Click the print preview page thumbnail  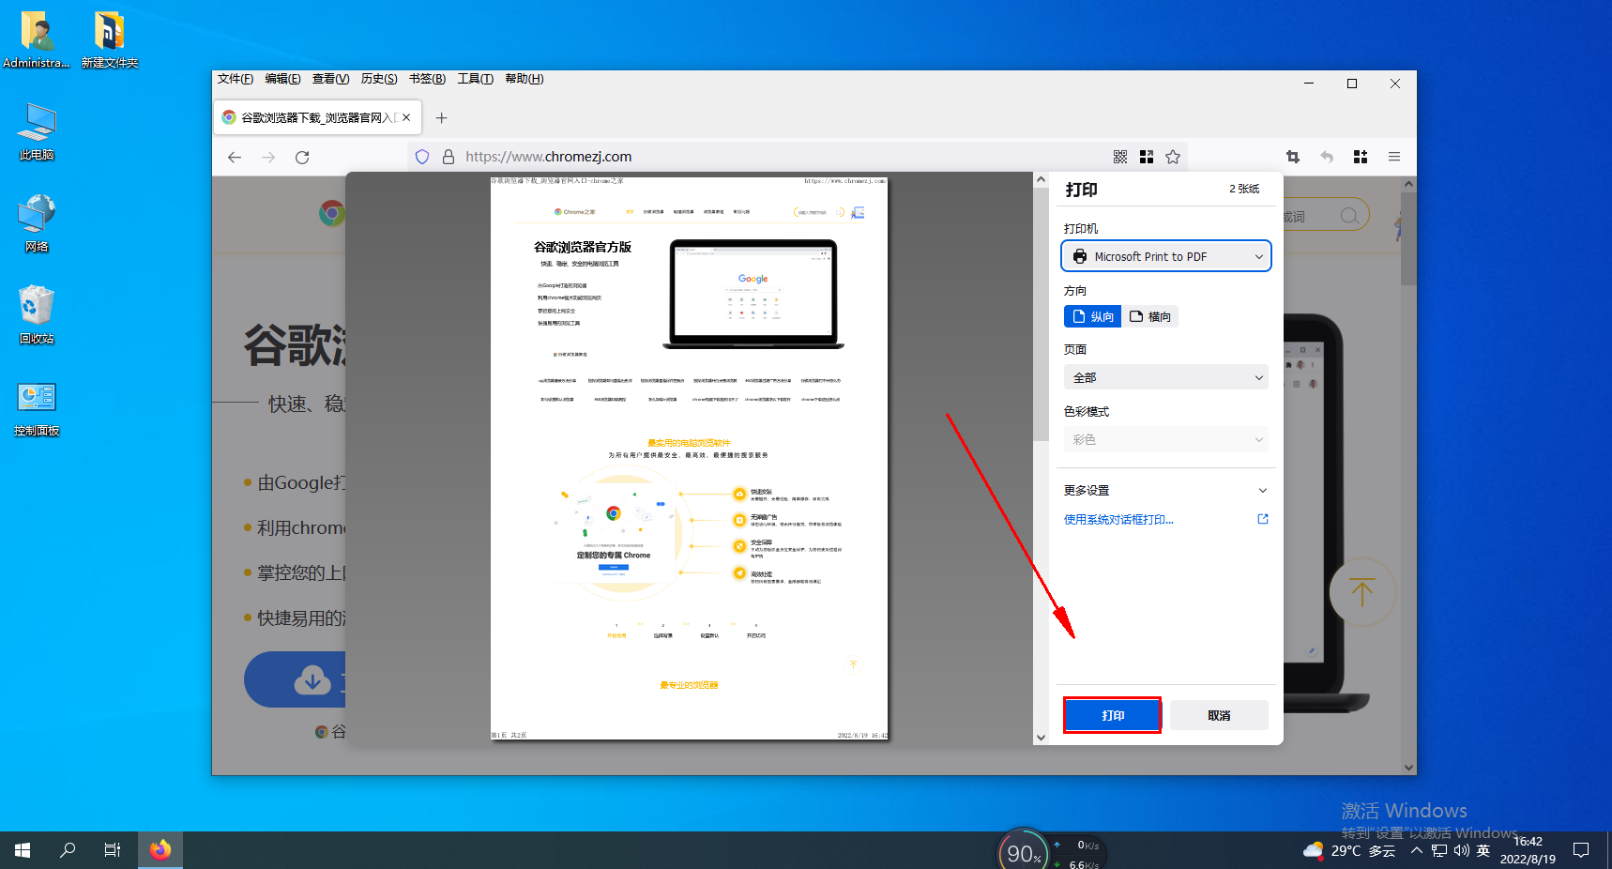[x=689, y=458]
